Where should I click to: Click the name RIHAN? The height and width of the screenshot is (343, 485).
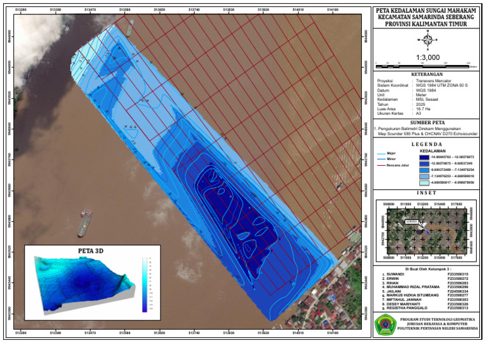(x=392, y=283)
